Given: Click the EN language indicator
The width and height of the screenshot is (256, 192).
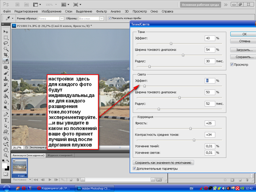Looking at the screenshot, I should (191, 188).
